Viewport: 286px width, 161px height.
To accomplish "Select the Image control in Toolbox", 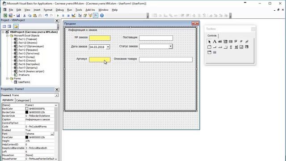I will coord(241,47).
